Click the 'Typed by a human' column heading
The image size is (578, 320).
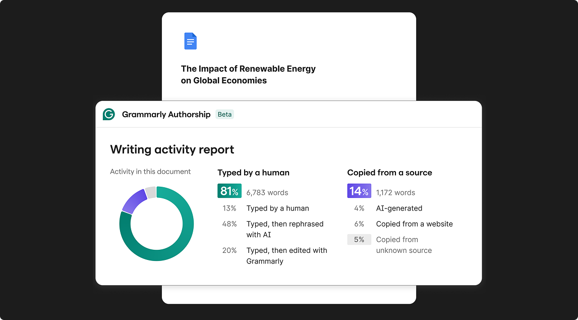point(253,173)
